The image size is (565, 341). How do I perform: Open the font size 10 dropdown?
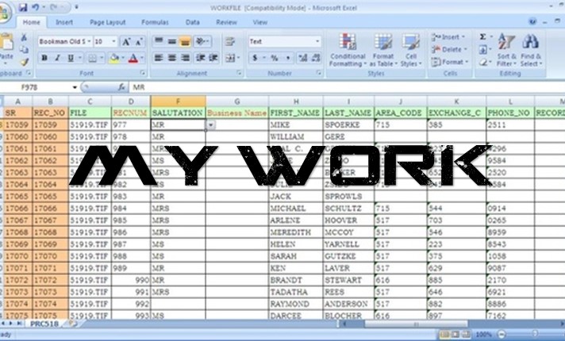pos(113,42)
